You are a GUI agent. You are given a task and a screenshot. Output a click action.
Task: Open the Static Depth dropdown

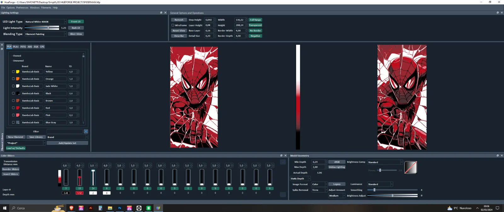tap(300, 178)
